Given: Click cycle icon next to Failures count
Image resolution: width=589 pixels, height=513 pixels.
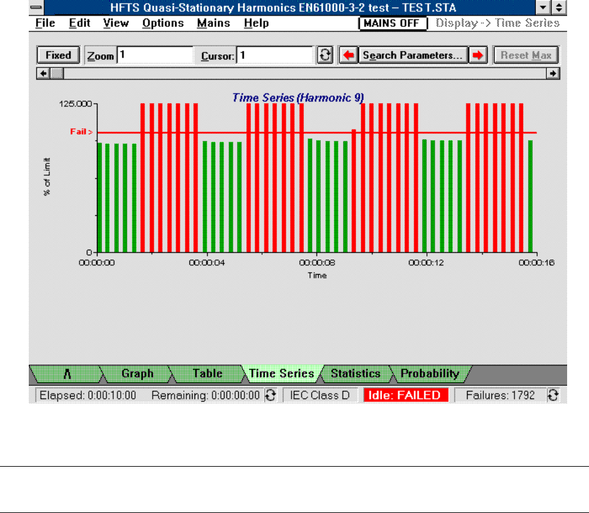Looking at the screenshot, I should pyautogui.click(x=553, y=395).
